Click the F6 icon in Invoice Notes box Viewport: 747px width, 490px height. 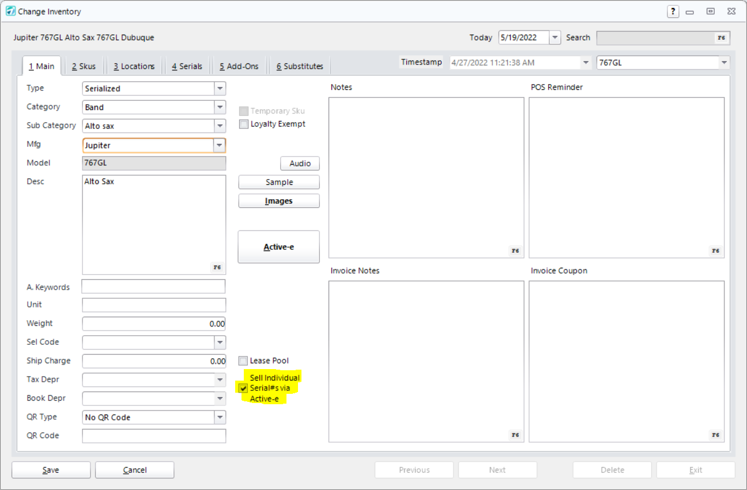tap(515, 435)
